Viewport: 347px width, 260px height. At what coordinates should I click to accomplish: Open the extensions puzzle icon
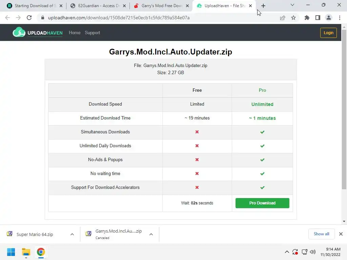click(307, 18)
